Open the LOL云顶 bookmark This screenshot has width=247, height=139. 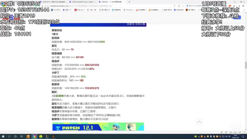56,10
